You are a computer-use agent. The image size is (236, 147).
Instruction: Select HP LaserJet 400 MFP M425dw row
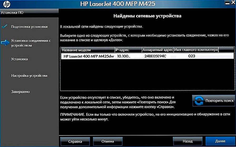click(147, 56)
